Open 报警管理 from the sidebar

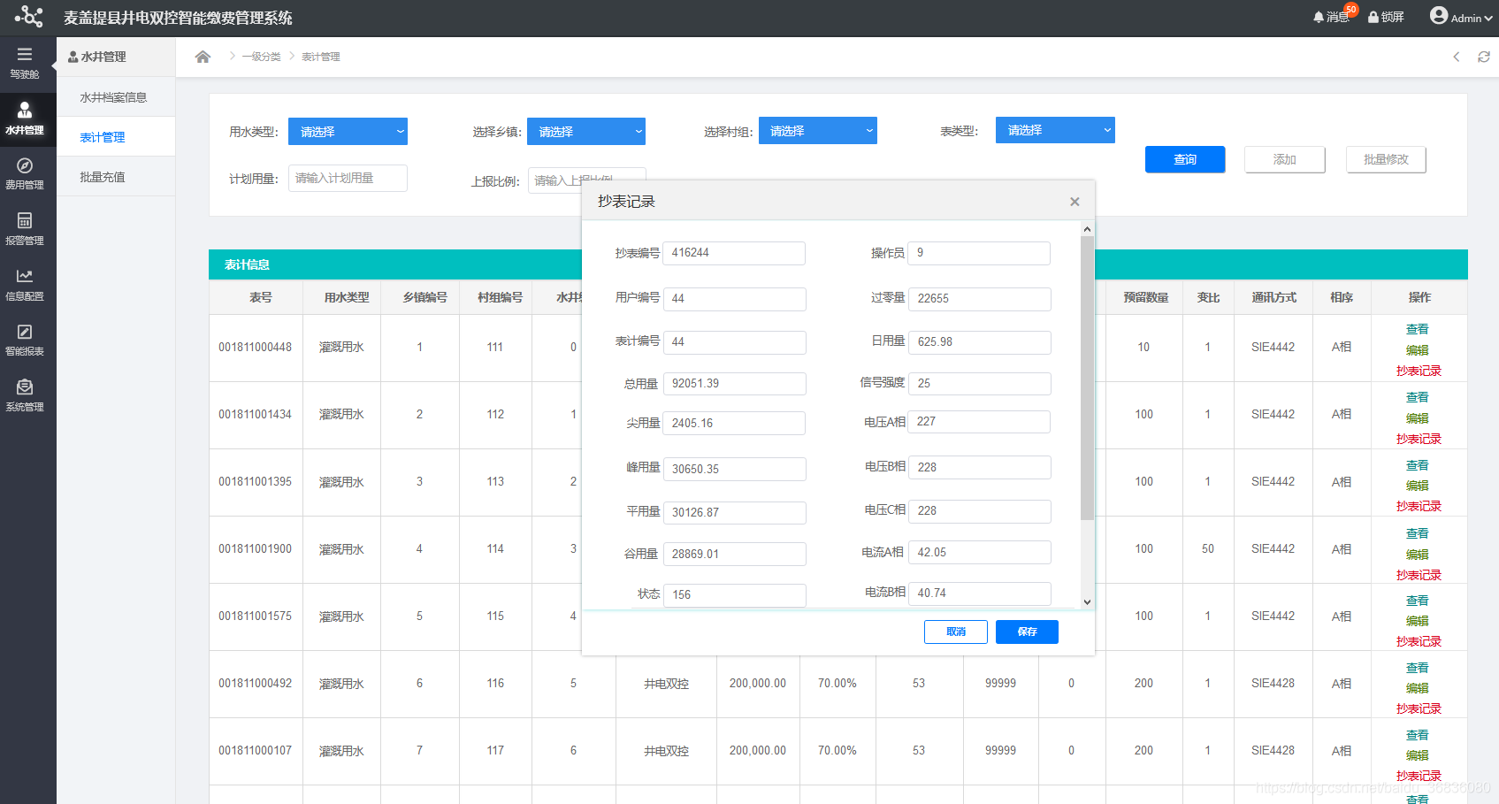[25, 229]
